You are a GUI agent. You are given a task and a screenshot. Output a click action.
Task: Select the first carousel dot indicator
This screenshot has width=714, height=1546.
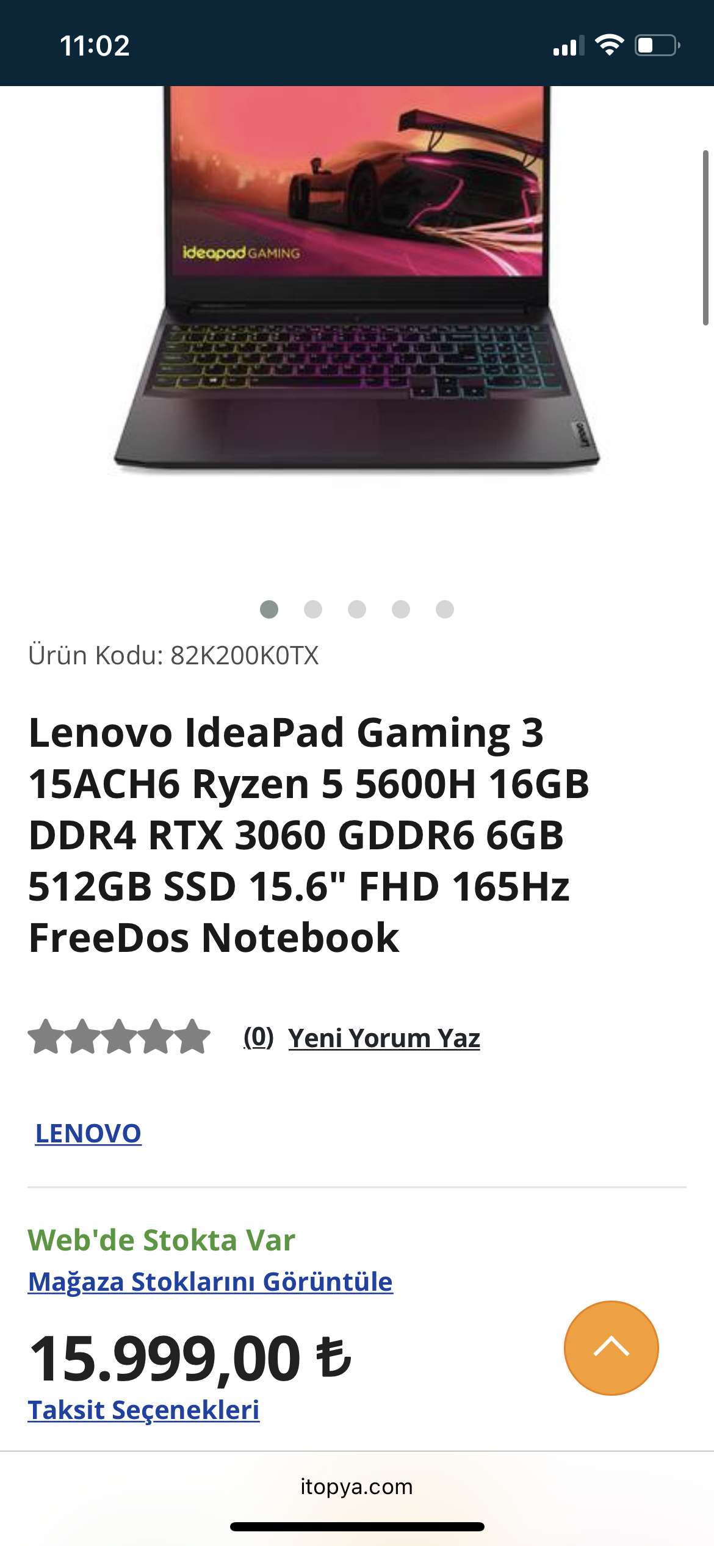[269, 609]
